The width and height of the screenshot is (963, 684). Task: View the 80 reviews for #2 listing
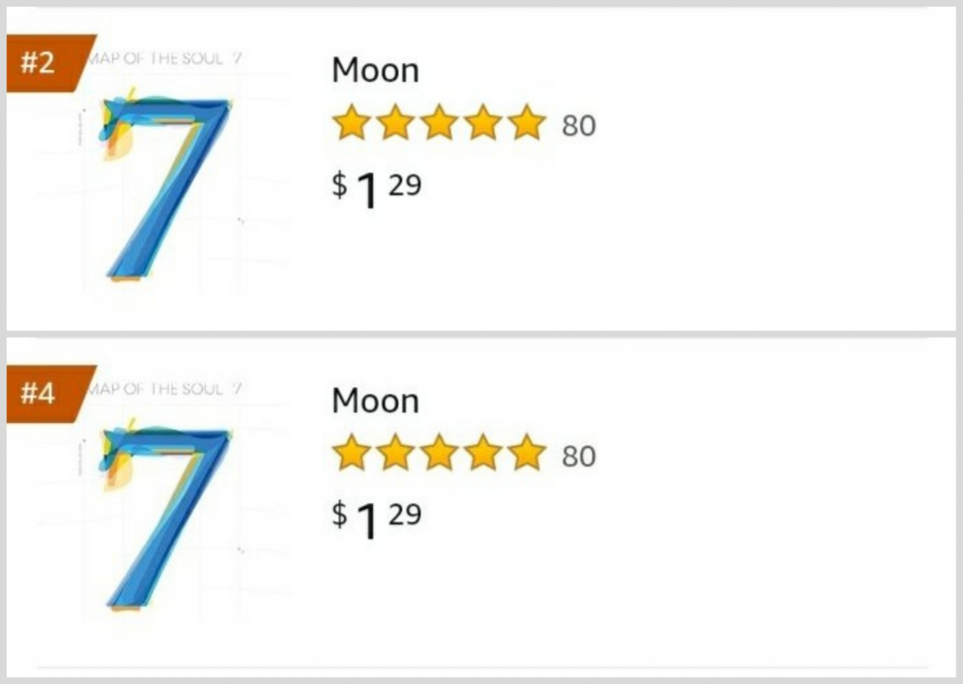pyautogui.click(x=578, y=126)
